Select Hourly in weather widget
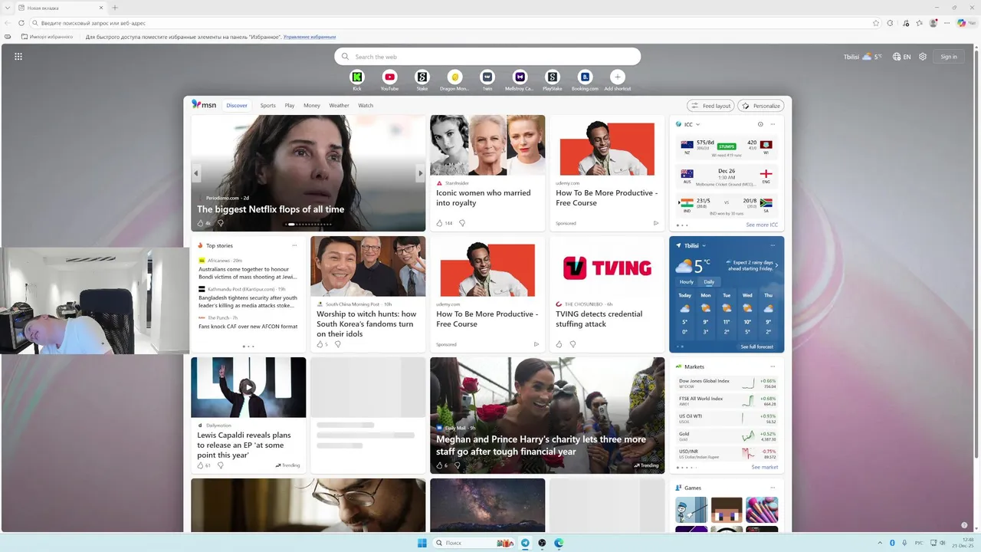 point(686,282)
